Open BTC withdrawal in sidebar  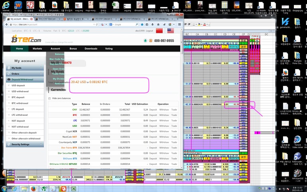point(20,103)
